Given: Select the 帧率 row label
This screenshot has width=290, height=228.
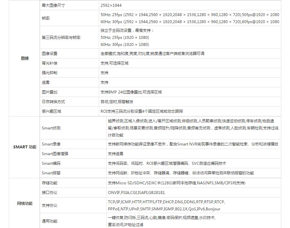Looking at the screenshot, I should pyautogui.click(x=46, y=18).
